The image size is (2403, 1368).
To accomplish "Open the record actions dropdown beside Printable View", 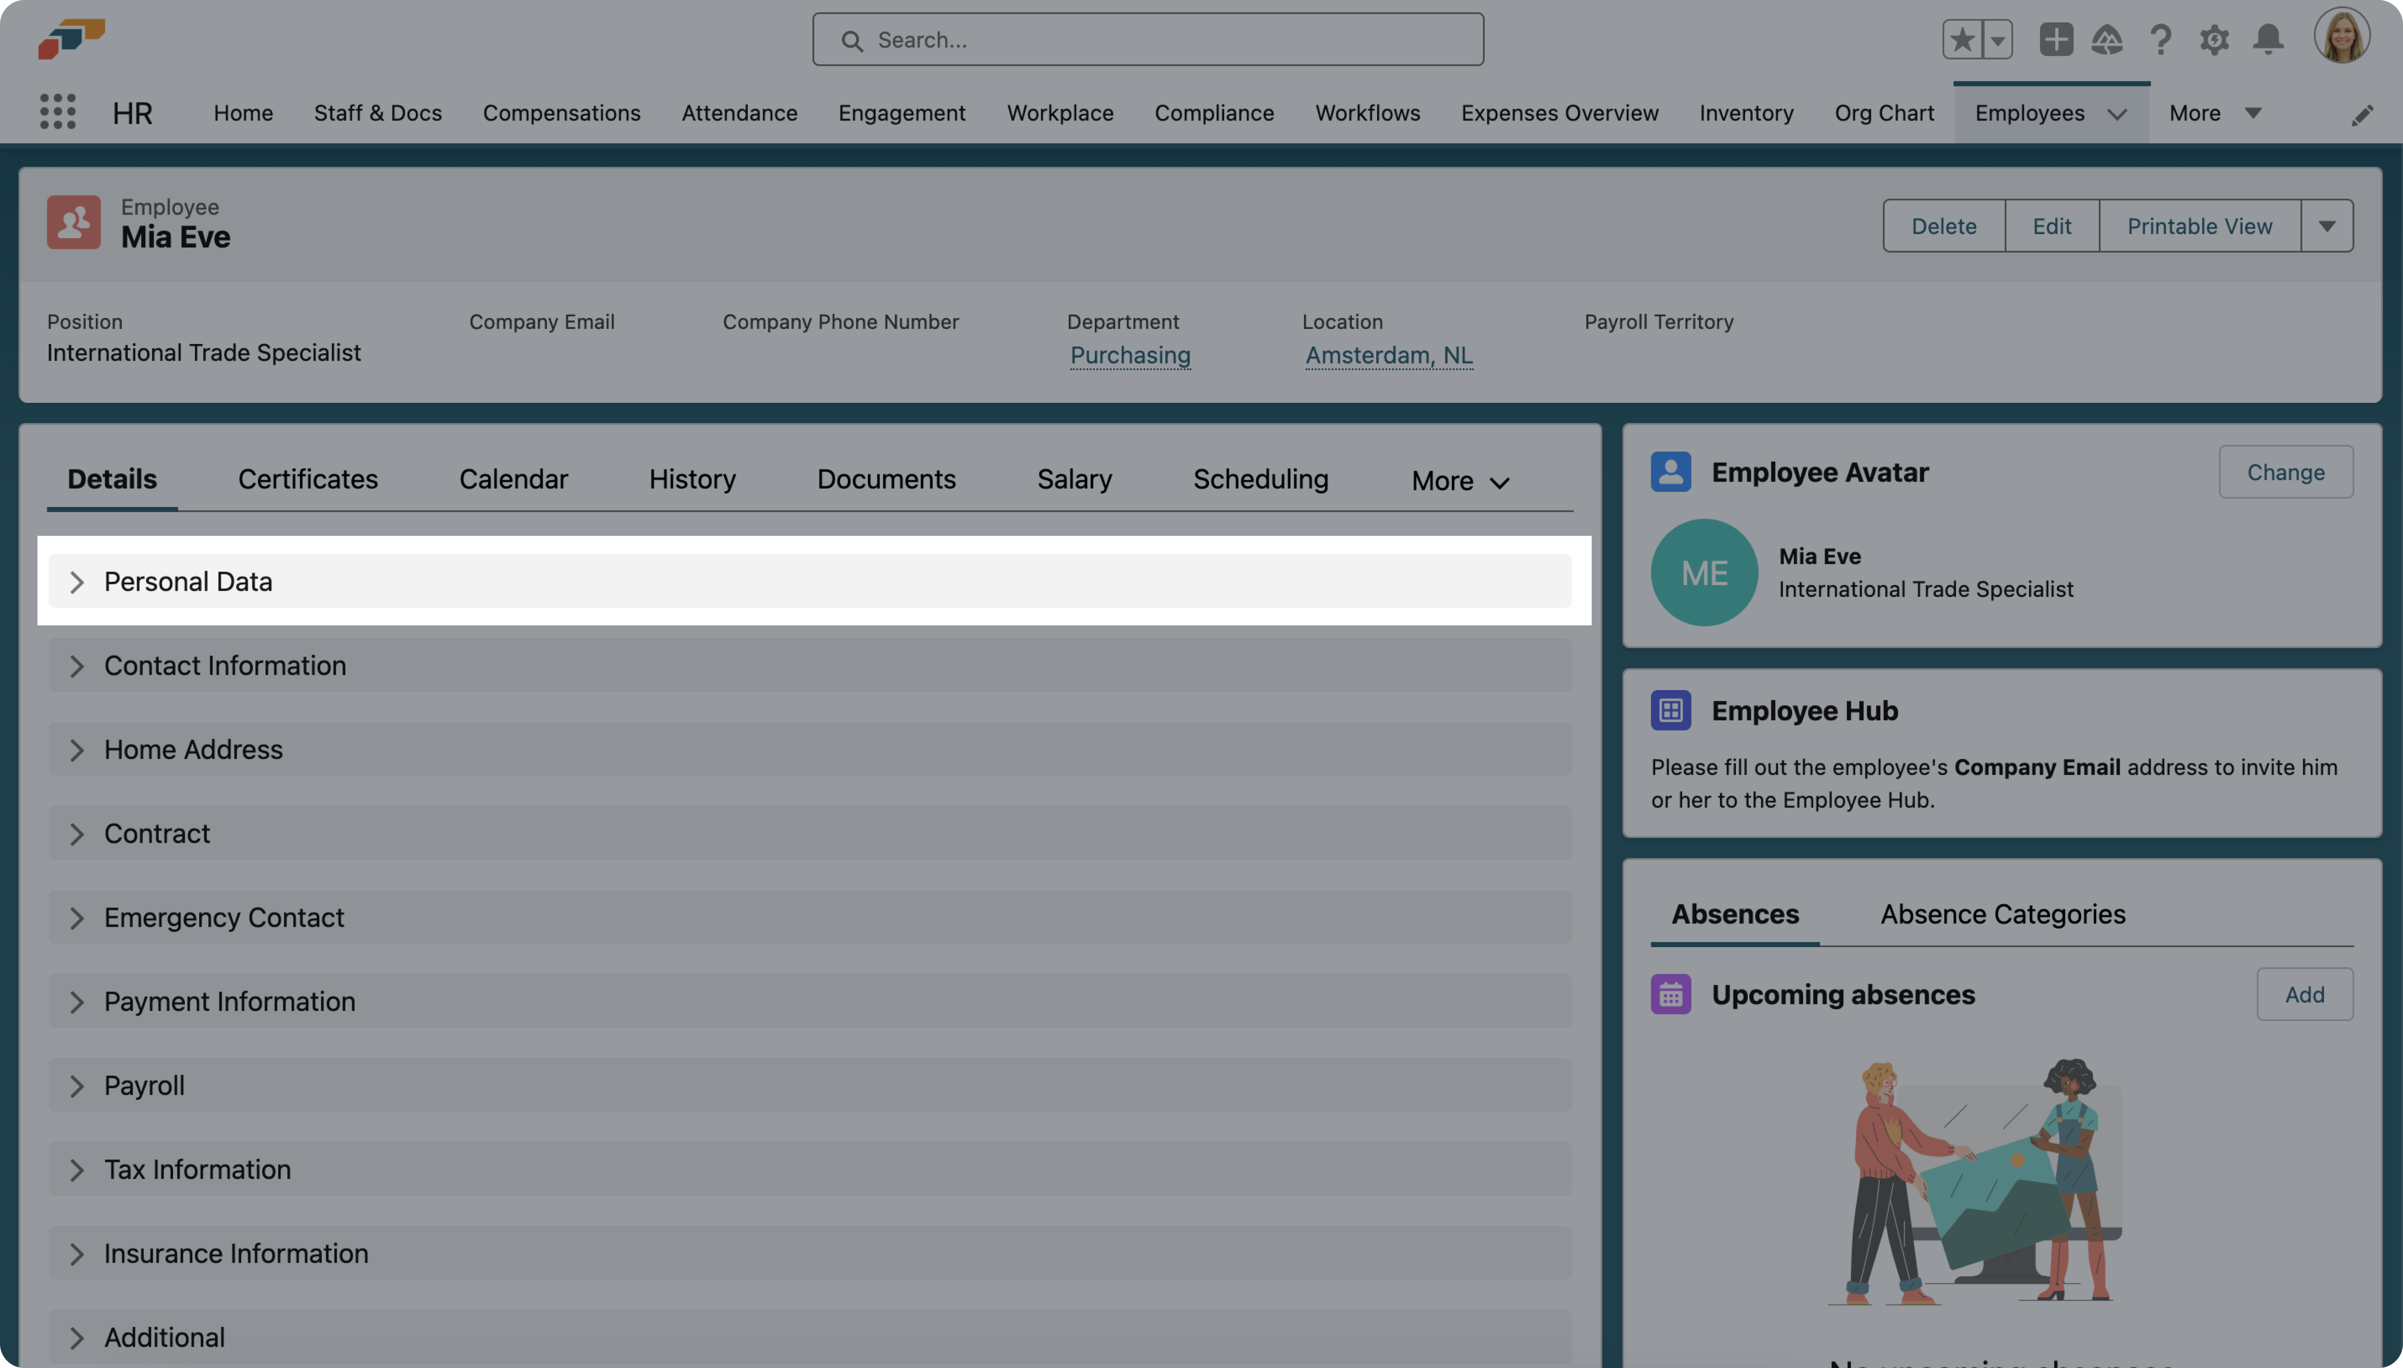I will [2327, 226].
